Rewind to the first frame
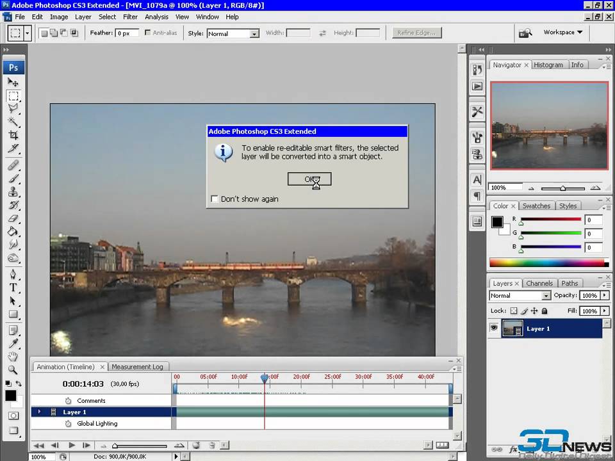Screen dimensions: 615x461 39,445
